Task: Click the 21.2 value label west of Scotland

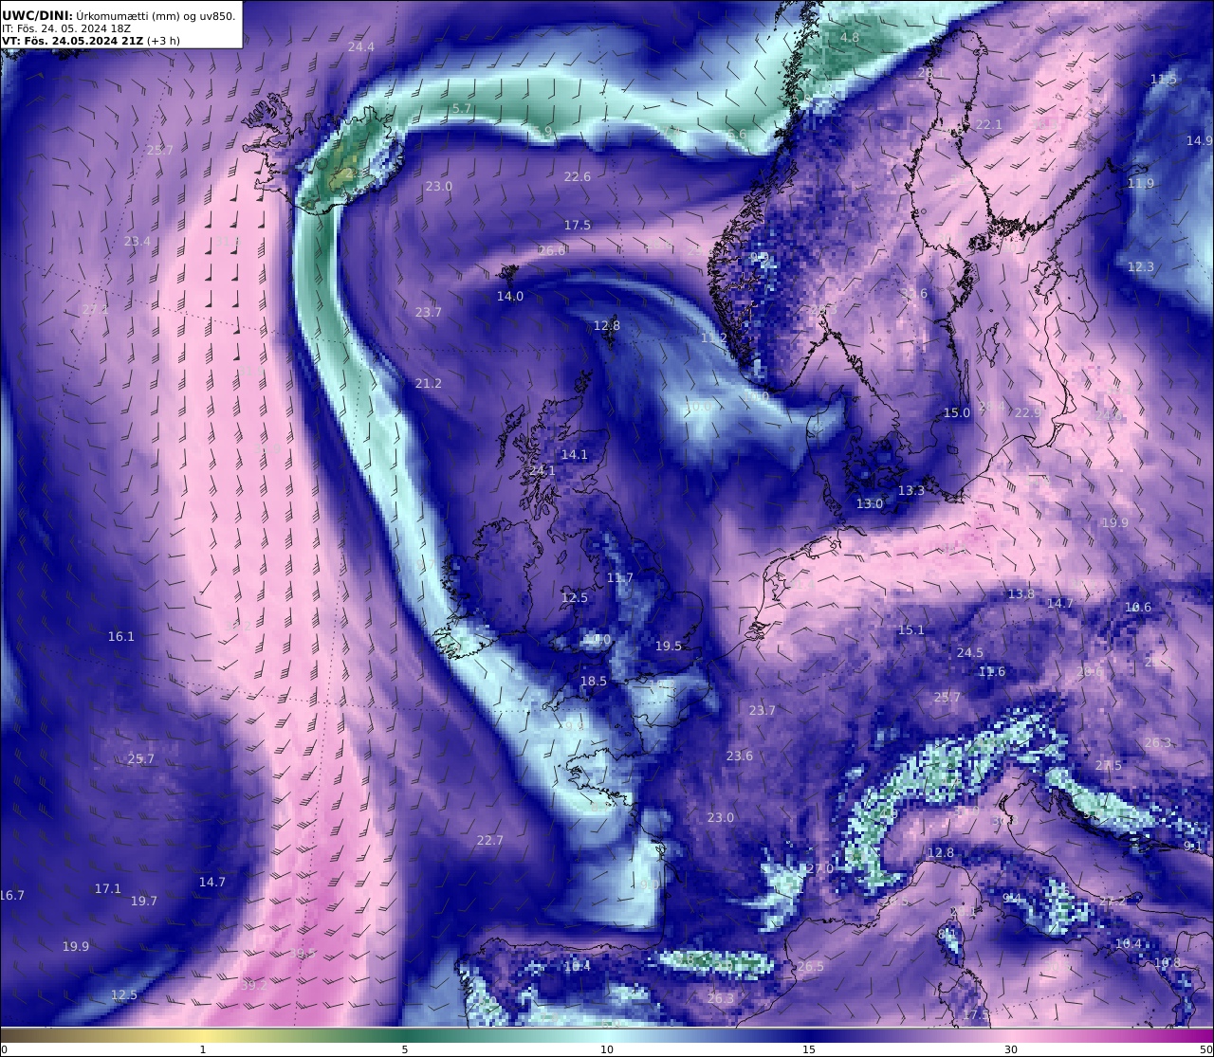Action: [429, 384]
